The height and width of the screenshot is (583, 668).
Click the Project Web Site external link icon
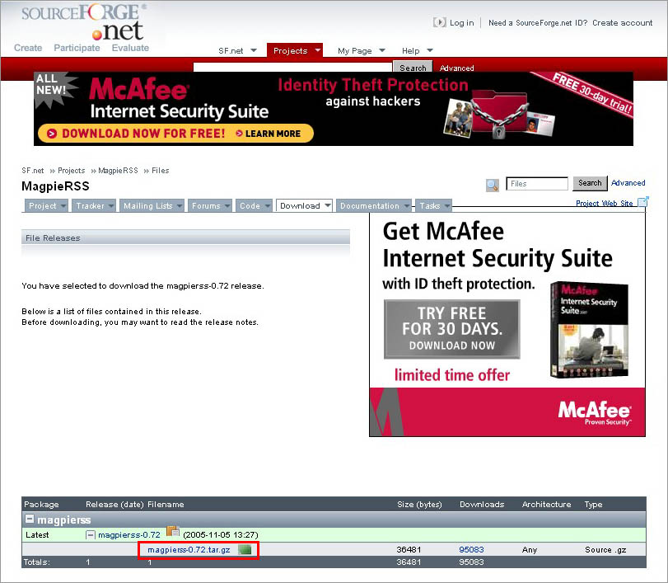point(642,201)
